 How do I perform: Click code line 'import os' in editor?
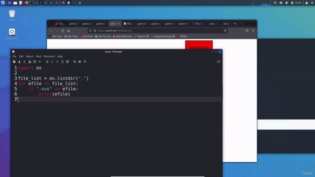30,68
